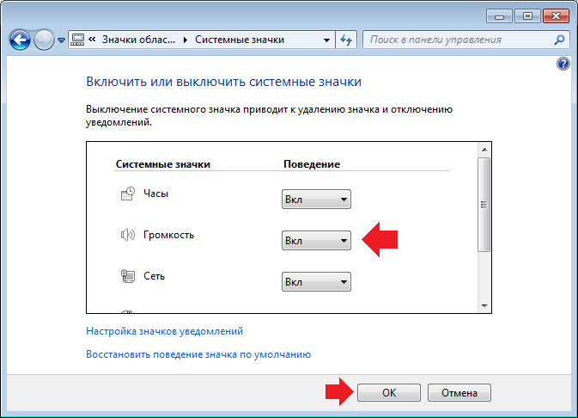Click "Восстановить поведение значка по умолчанию" link
This screenshot has height=418, width=578.
[x=198, y=354]
